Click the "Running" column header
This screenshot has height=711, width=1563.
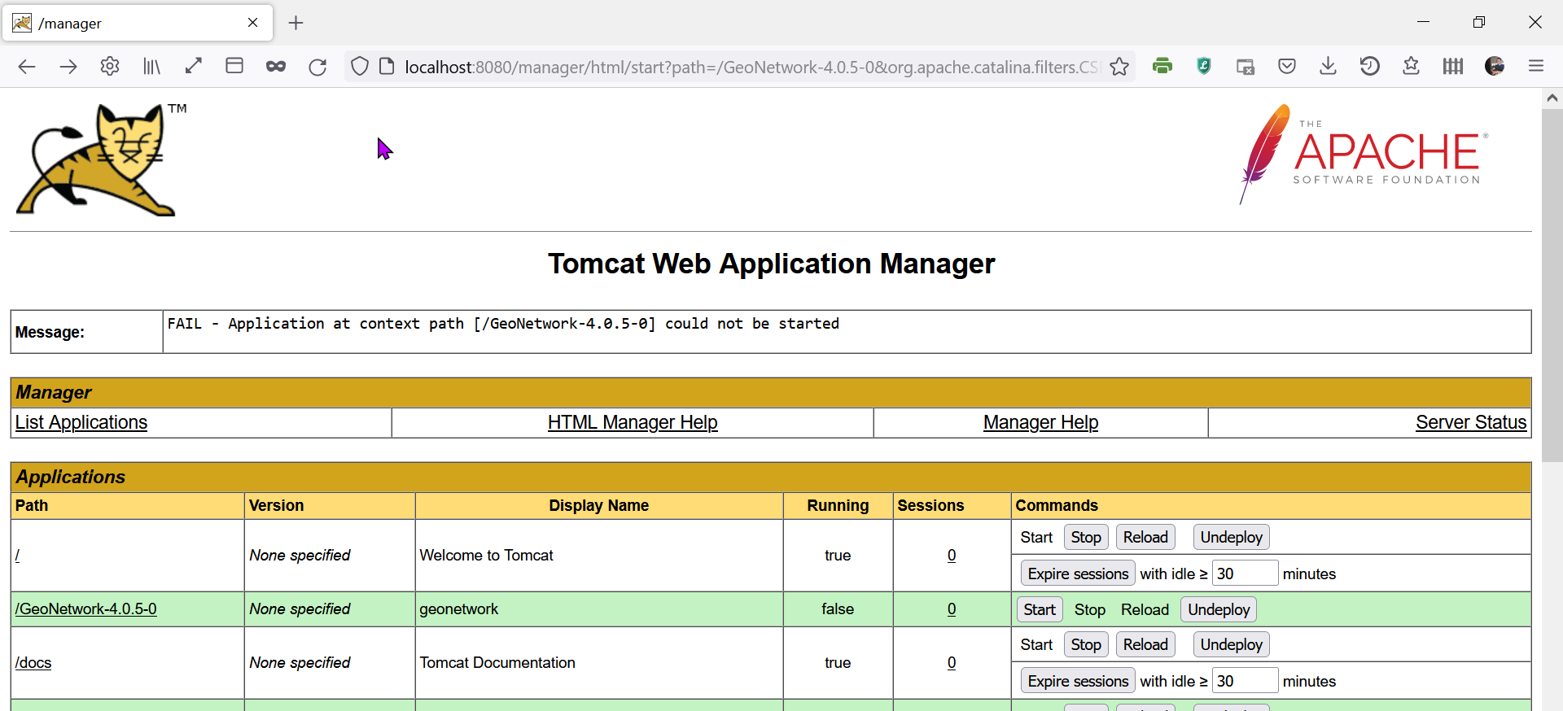[x=838, y=506]
